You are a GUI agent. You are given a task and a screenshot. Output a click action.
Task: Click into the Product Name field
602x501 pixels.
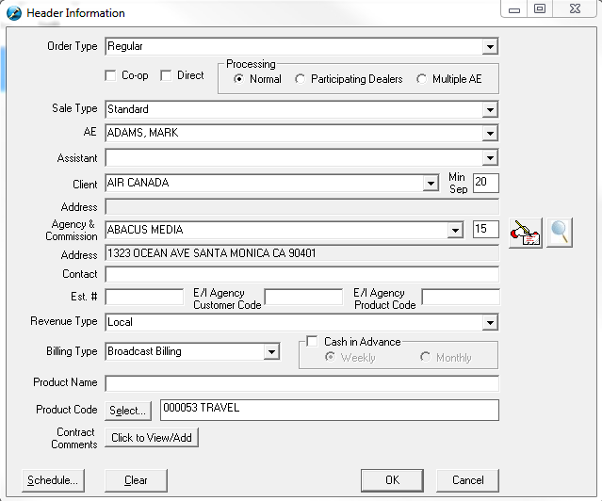(301, 383)
